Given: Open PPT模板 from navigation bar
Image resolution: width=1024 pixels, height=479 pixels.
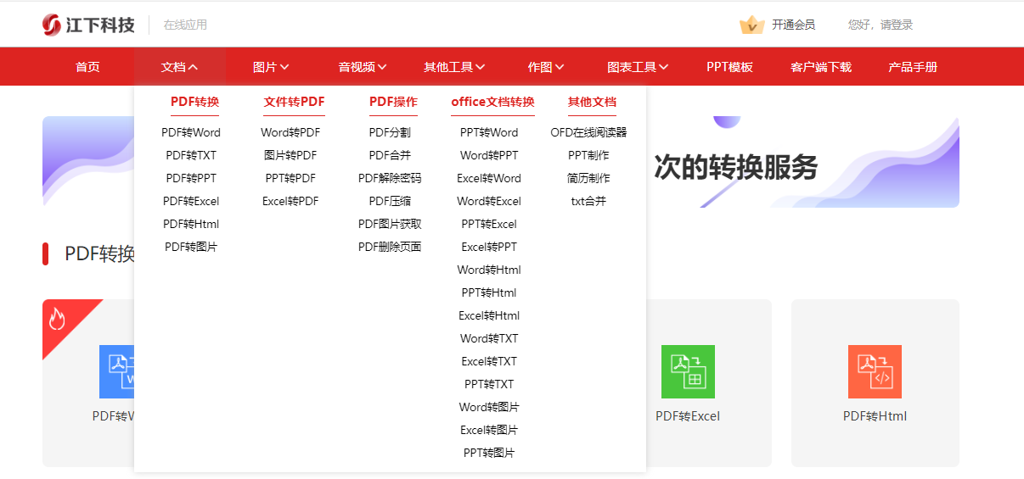Looking at the screenshot, I should [729, 67].
